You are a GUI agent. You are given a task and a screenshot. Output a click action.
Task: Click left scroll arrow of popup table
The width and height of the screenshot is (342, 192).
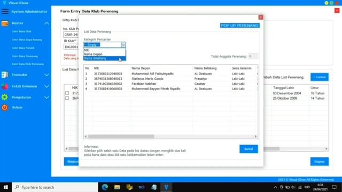pos(85,137)
